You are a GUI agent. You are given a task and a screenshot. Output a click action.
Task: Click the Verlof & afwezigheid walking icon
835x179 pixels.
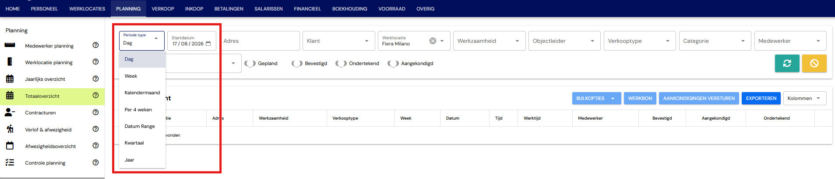pyautogui.click(x=10, y=129)
